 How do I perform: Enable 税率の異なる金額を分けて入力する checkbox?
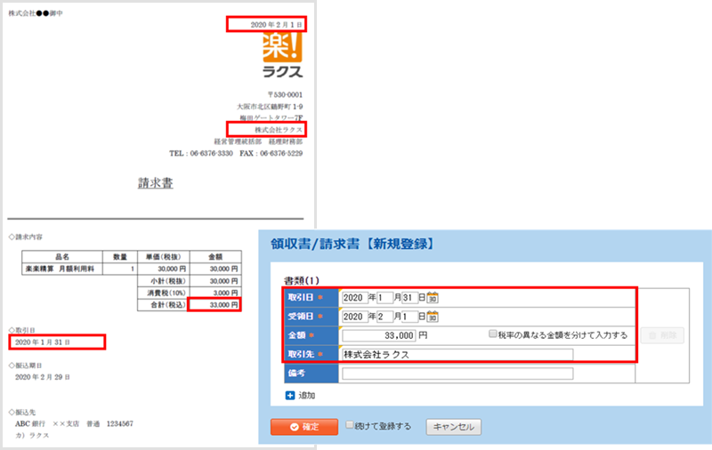click(492, 333)
